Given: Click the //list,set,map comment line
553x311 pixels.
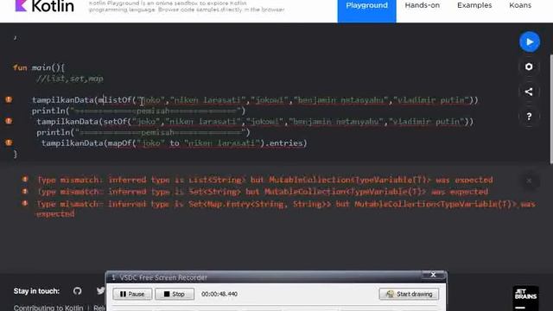Looking at the screenshot, I should (69, 79).
